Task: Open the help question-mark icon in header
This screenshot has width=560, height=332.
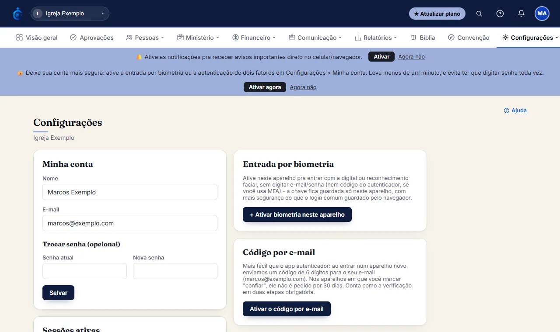Action: 500,14
